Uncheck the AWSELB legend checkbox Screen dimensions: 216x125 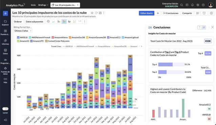click(18, 38)
